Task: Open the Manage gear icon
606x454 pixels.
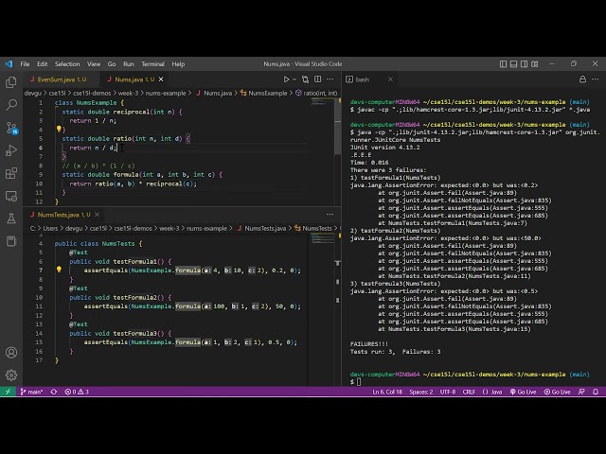Action: (11, 375)
